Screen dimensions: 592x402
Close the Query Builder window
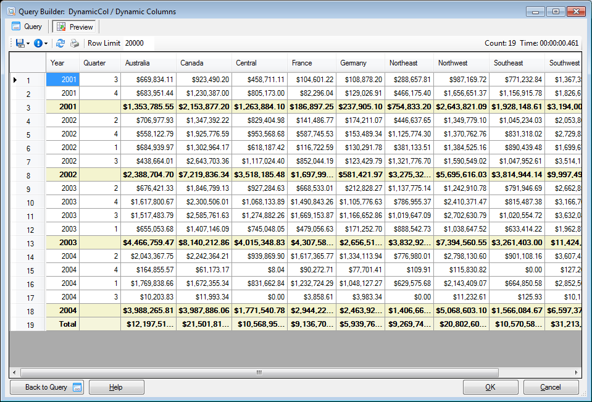tap(576, 11)
